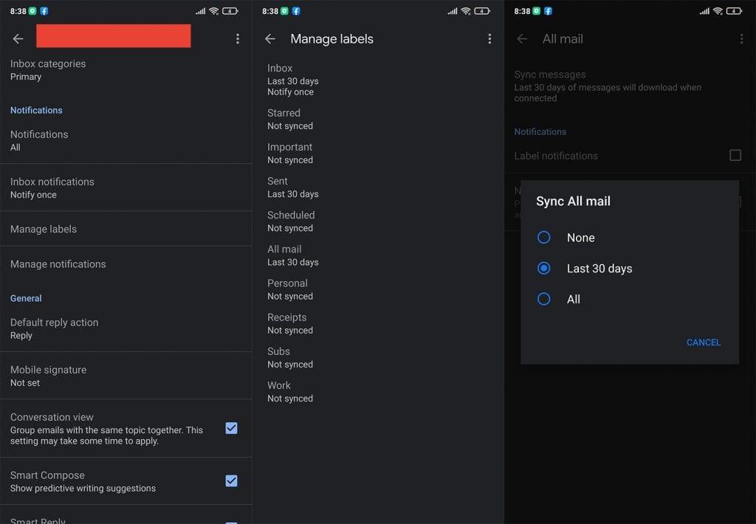Open three-dot menu on Manage labels screen
Screen dimensions: 756x524
coord(489,39)
